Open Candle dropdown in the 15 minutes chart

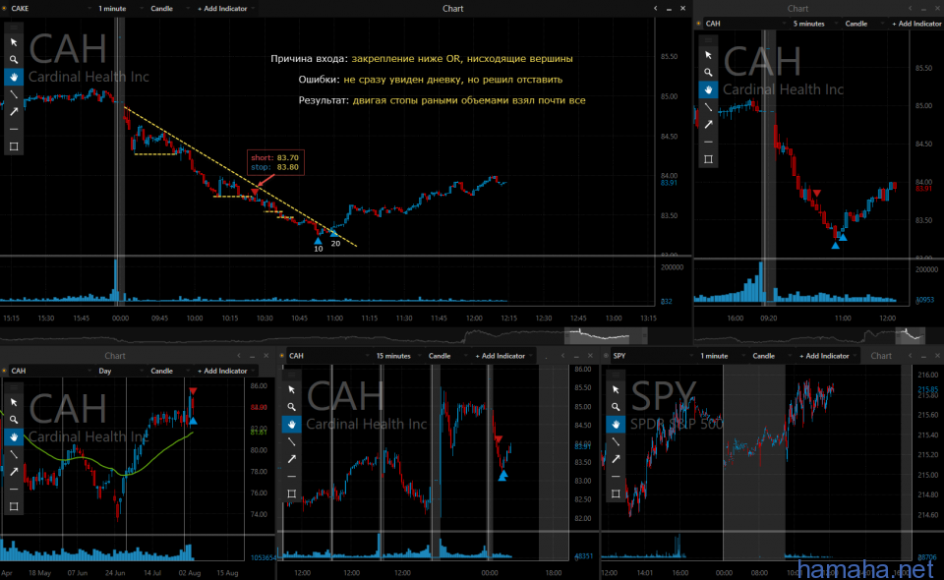(446, 356)
